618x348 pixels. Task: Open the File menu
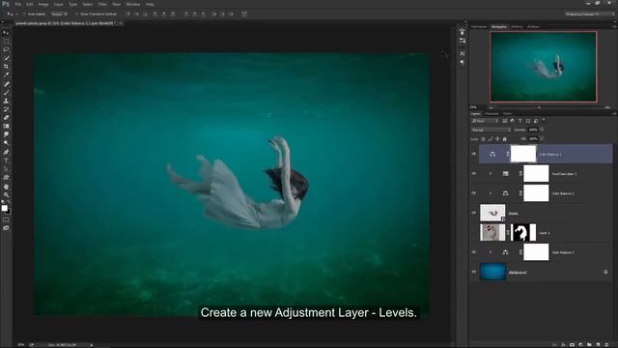(17, 4)
